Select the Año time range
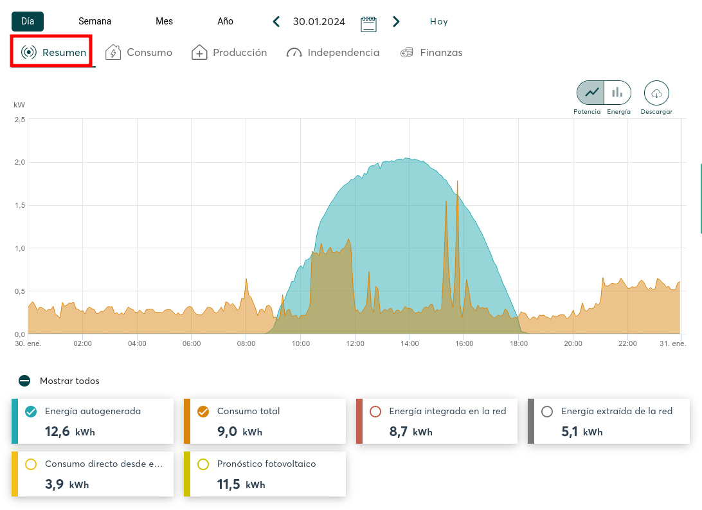The width and height of the screenshot is (702, 510). [x=225, y=21]
